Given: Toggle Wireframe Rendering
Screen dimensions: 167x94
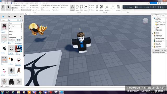Looking at the screenshot, I should 107,8.
